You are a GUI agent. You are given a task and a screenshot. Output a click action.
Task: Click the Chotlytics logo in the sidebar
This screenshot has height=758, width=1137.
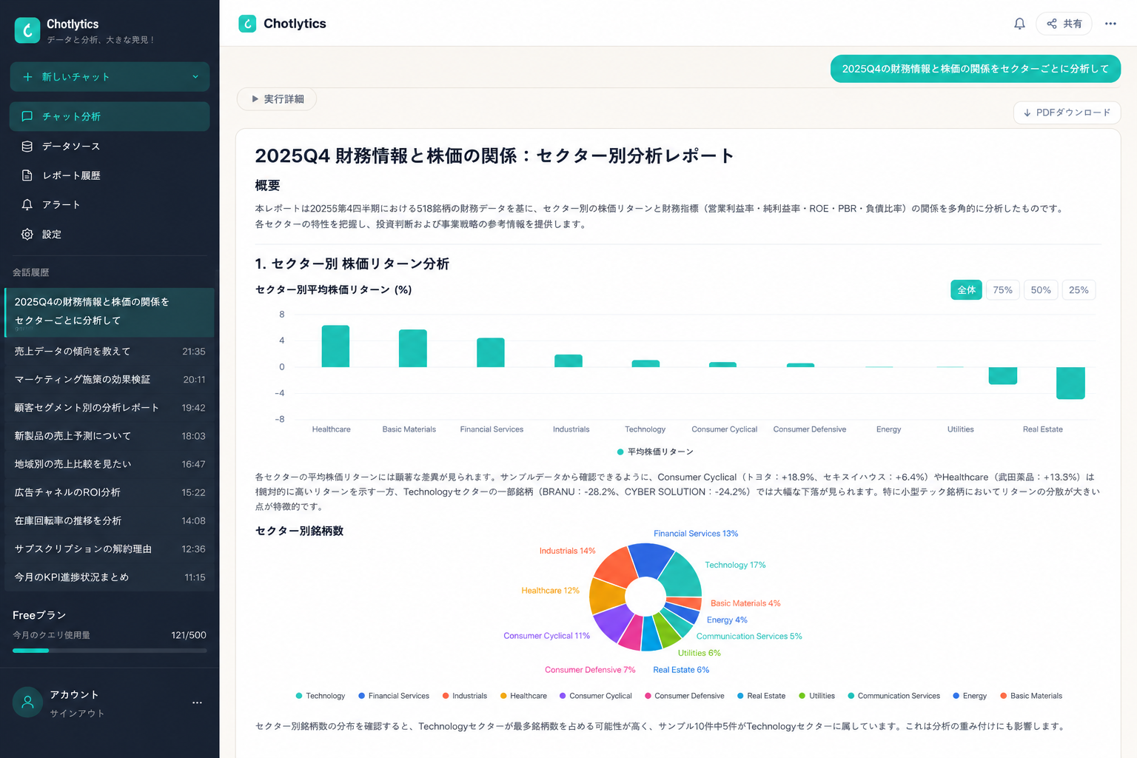coord(27,30)
